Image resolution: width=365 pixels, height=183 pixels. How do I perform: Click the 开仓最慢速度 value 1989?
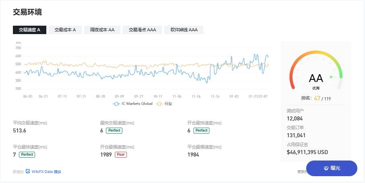[106, 155]
